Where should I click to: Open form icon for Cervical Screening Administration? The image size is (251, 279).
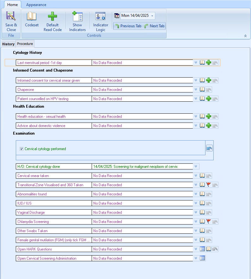coord(202,258)
